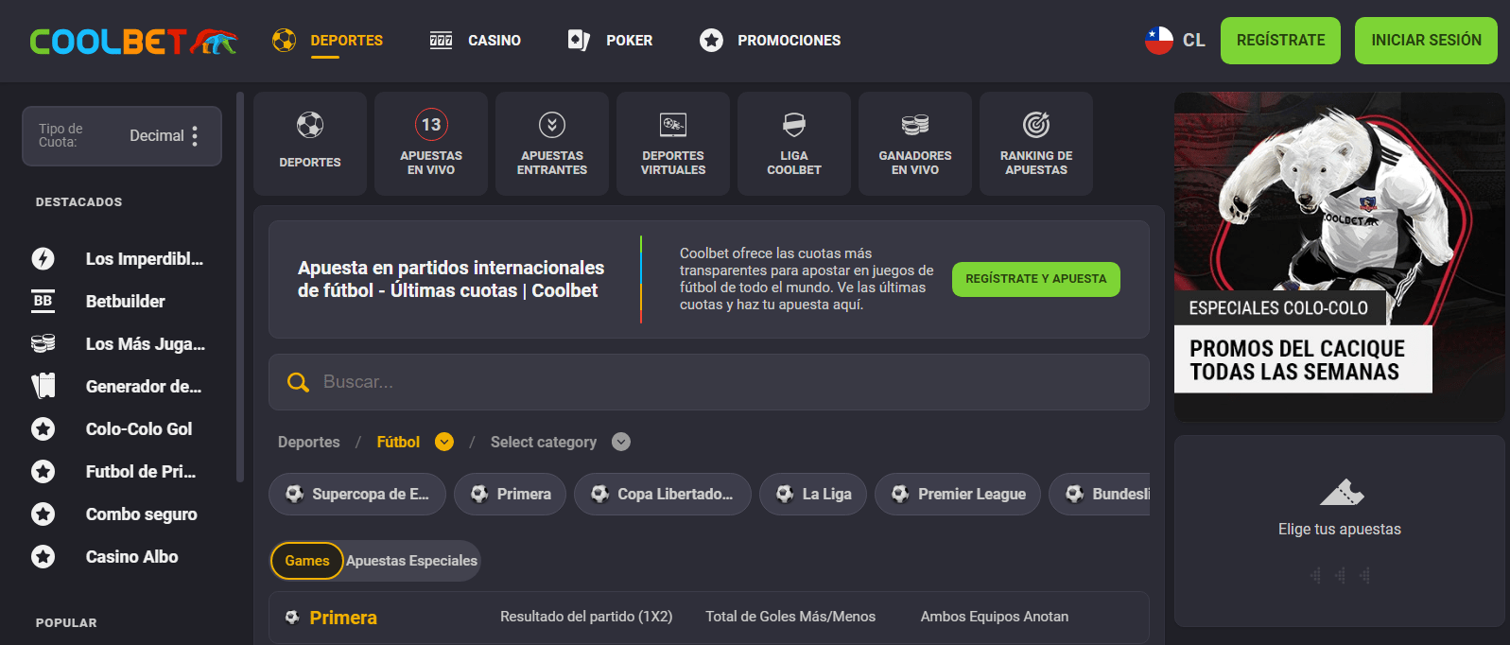Click the soccer ball icon next to Primera heading

(292, 618)
